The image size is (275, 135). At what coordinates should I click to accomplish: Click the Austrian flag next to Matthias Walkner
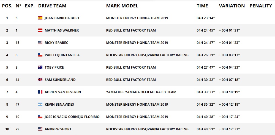tap(40, 30)
